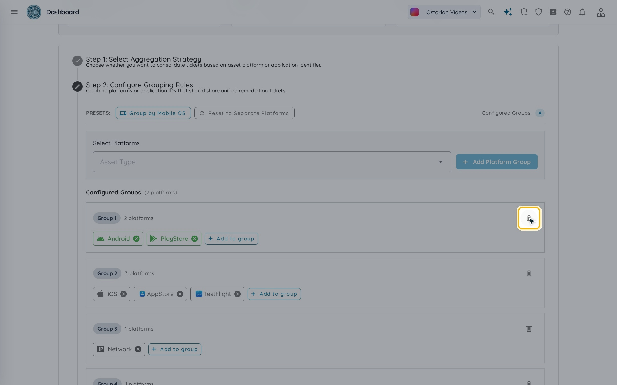
Task: Click the Group 1 label chip
Action: (107, 218)
